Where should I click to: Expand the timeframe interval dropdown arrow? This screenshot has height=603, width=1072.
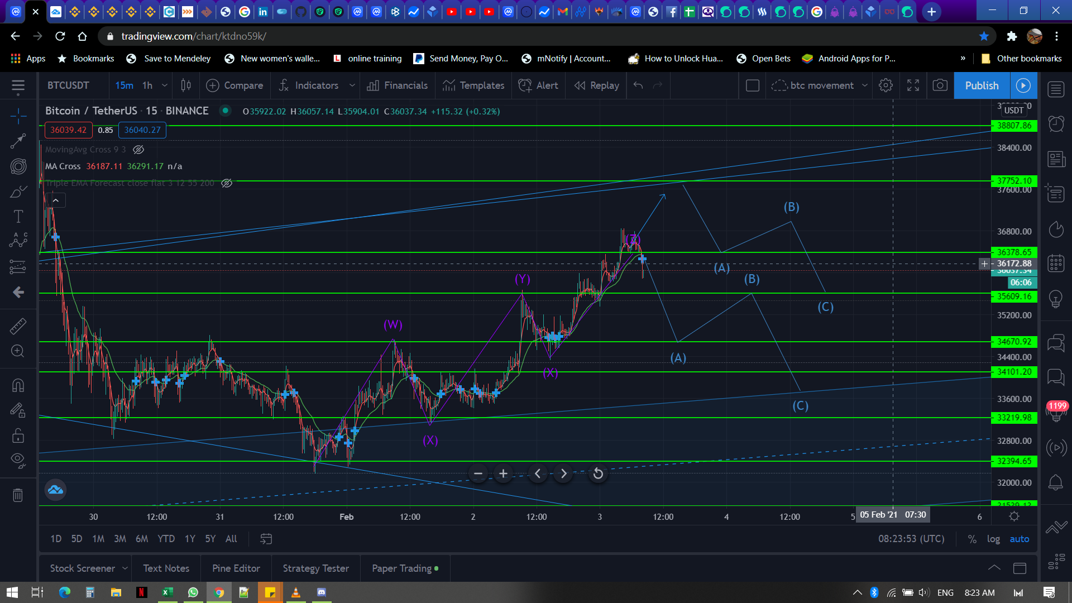tap(165, 85)
